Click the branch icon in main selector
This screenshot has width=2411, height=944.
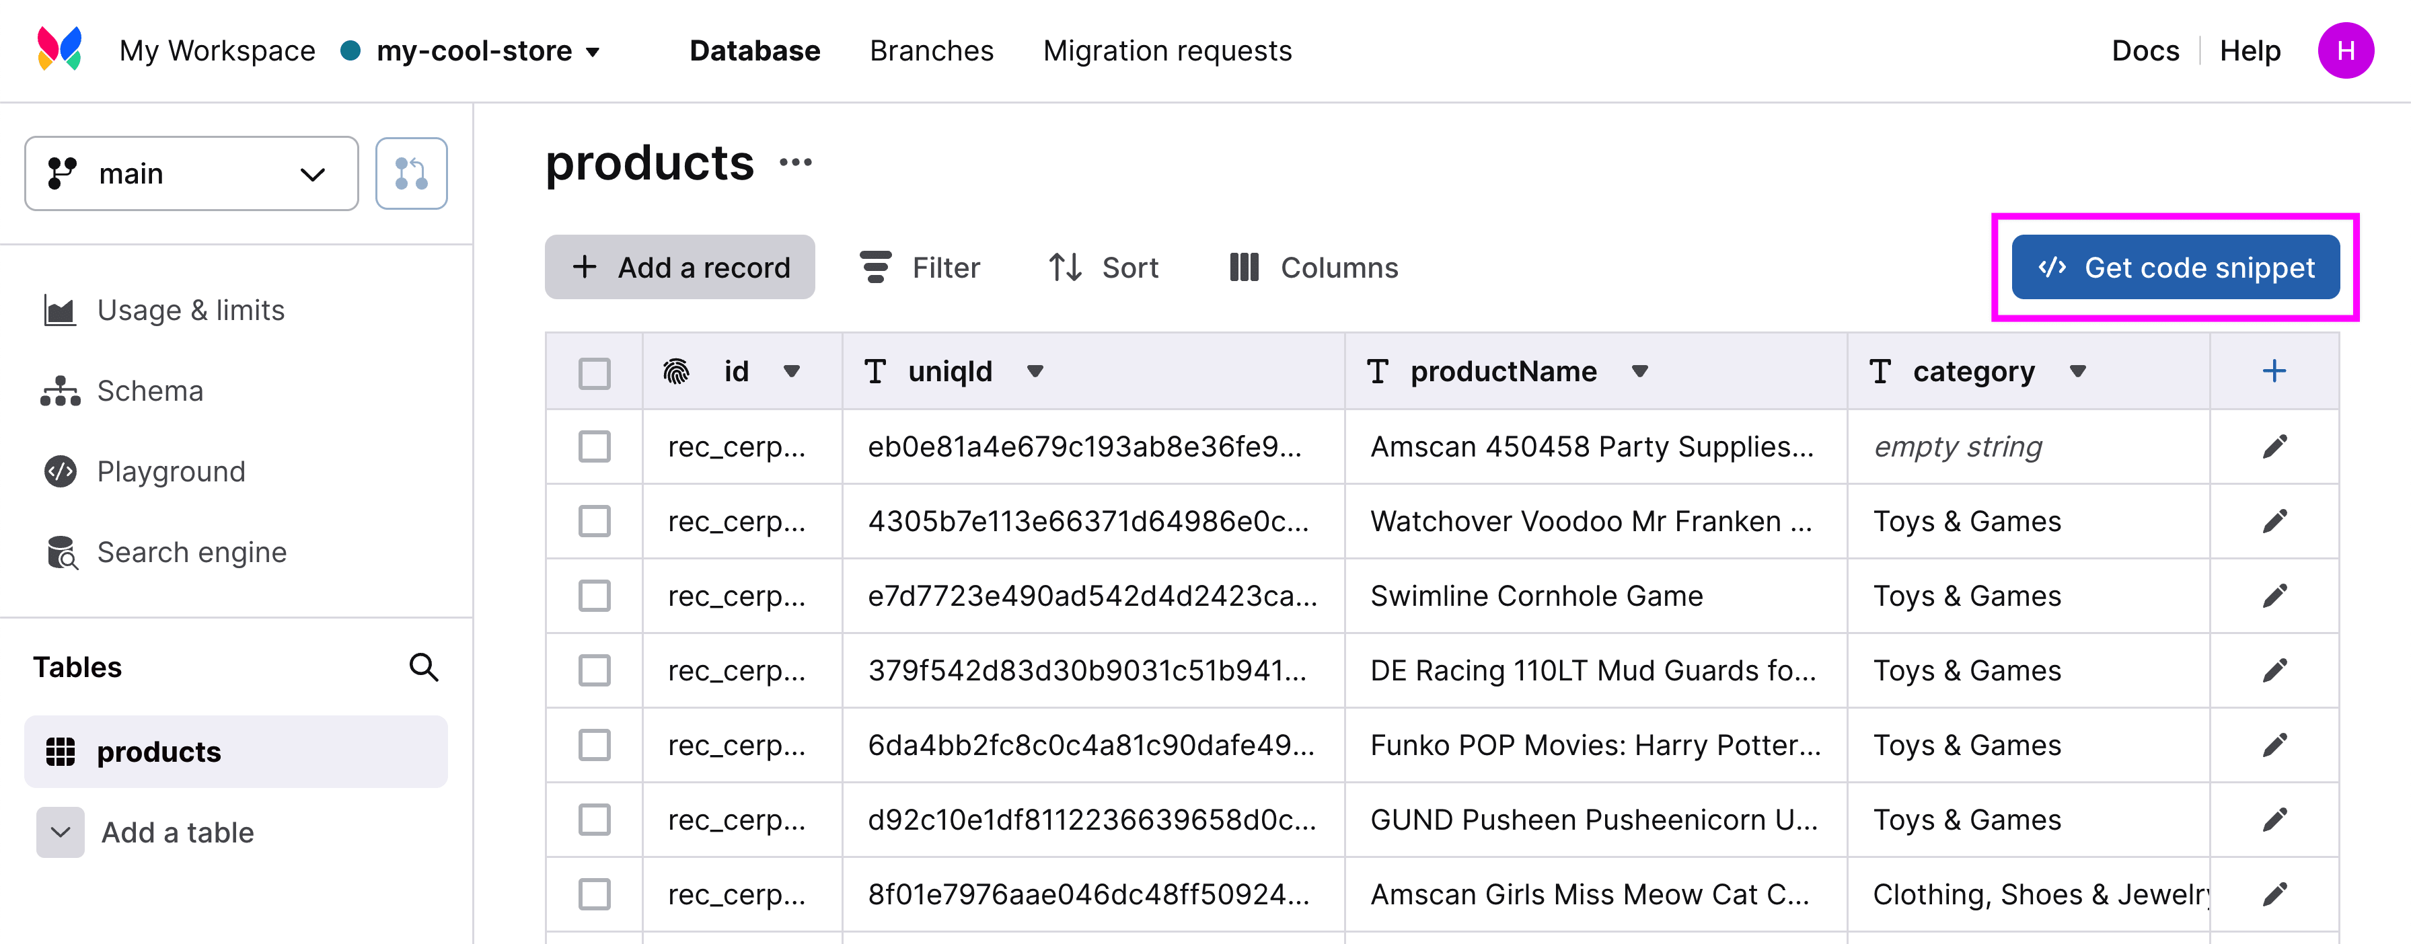pyautogui.click(x=62, y=173)
